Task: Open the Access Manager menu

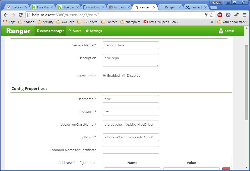Action: (x=50, y=31)
